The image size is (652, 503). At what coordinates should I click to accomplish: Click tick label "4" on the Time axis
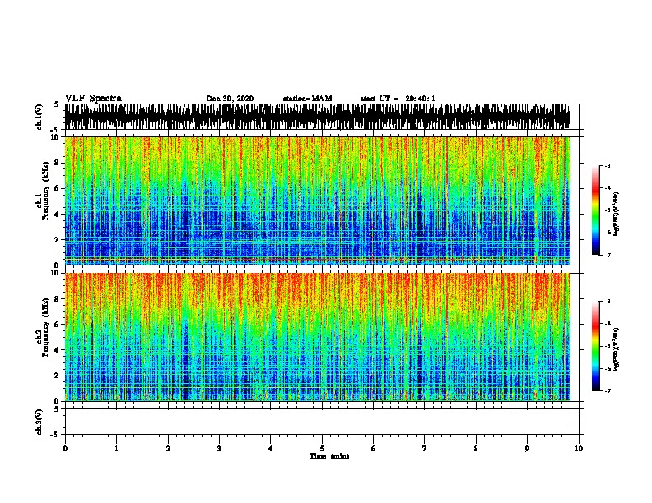pyautogui.click(x=271, y=449)
